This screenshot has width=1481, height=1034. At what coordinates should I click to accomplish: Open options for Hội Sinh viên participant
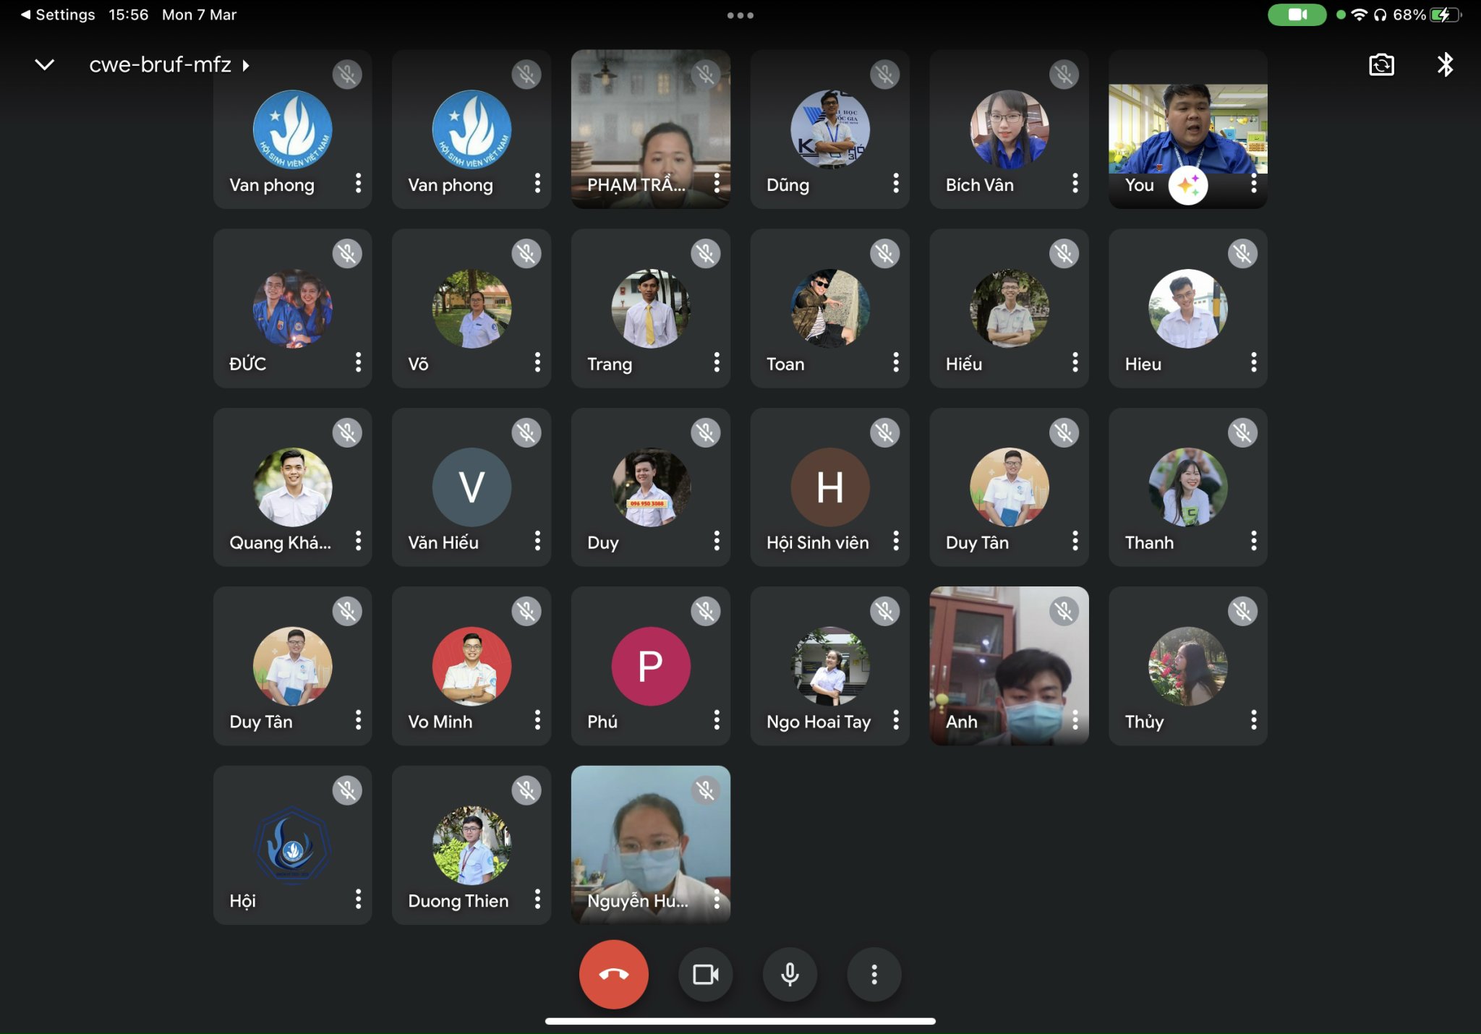coord(895,541)
